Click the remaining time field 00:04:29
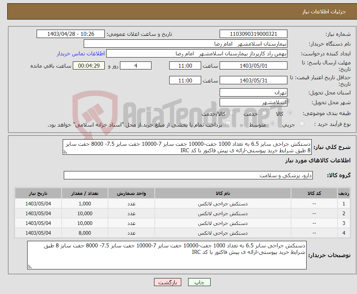The width and height of the screenshot is (357, 294). [x=89, y=66]
